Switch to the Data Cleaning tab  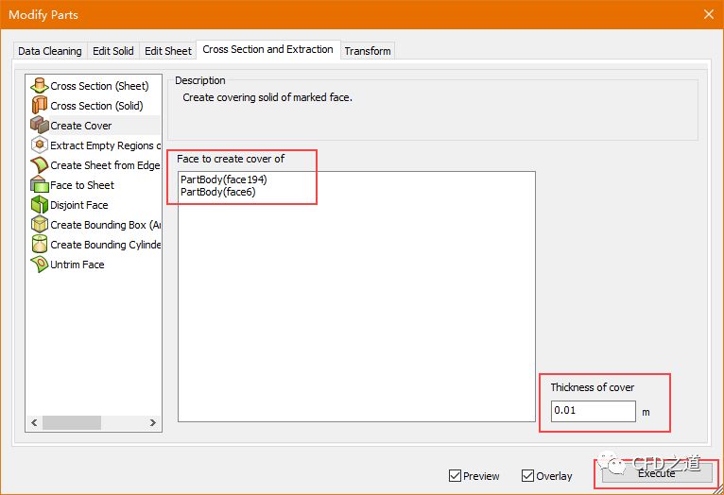(50, 51)
